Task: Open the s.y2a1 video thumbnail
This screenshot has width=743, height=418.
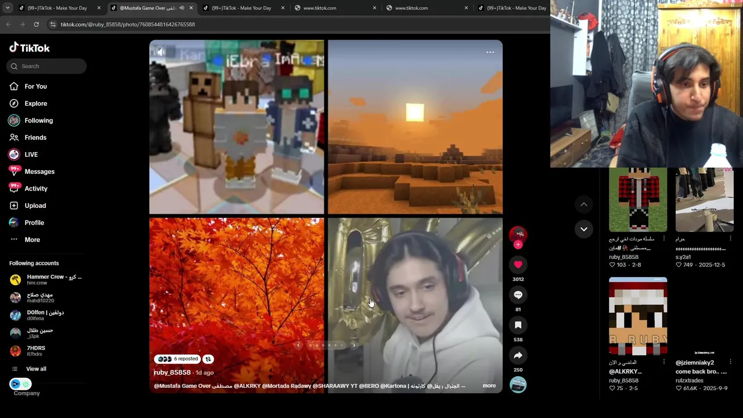Action: pyautogui.click(x=705, y=200)
